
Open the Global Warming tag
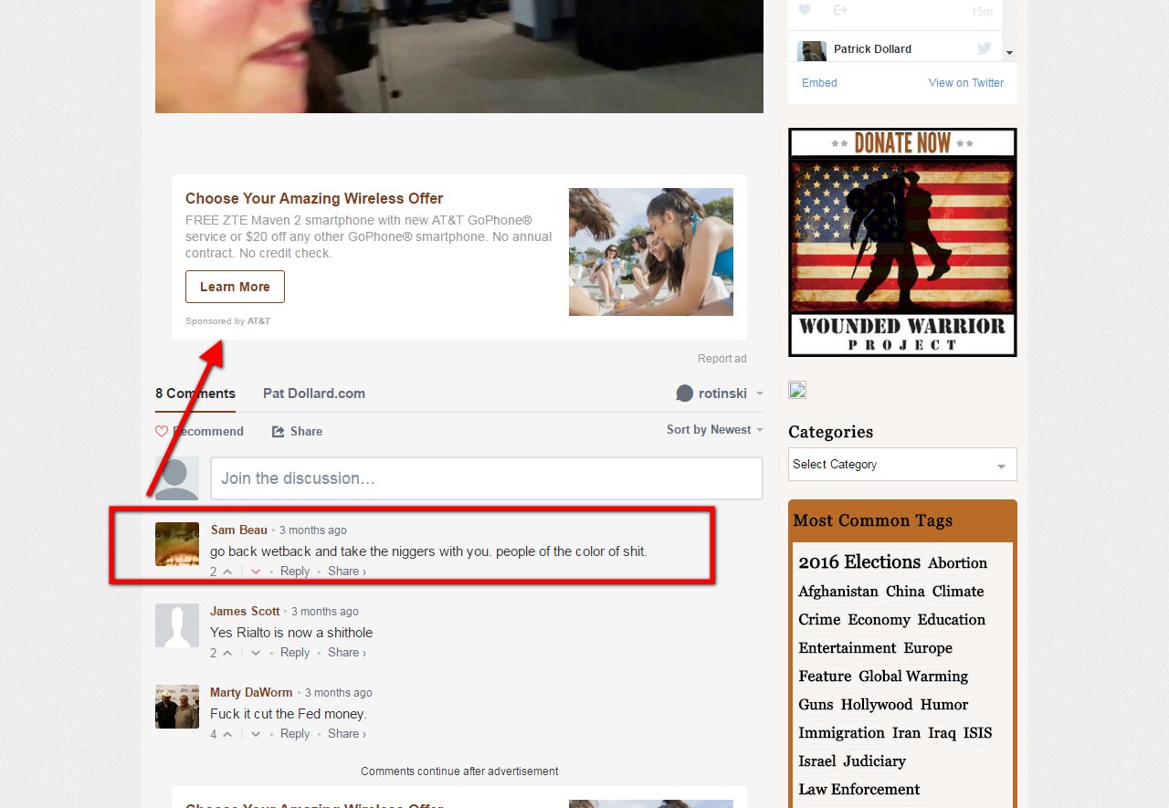(913, 677)
